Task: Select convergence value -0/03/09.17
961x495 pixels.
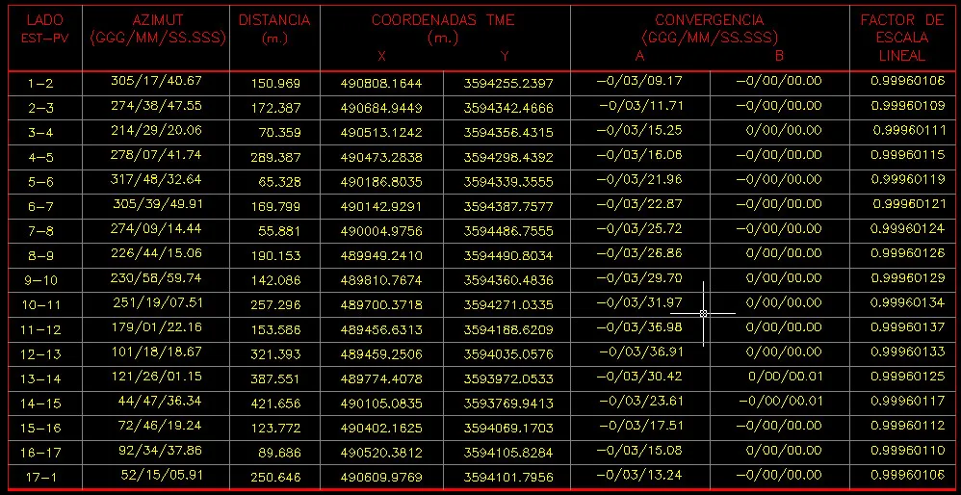Action: point(639,80)
